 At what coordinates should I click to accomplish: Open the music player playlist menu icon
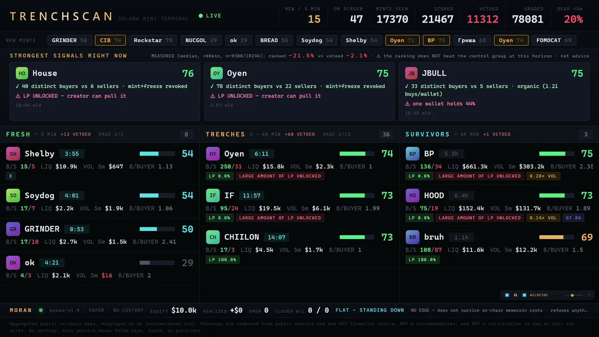589,295
